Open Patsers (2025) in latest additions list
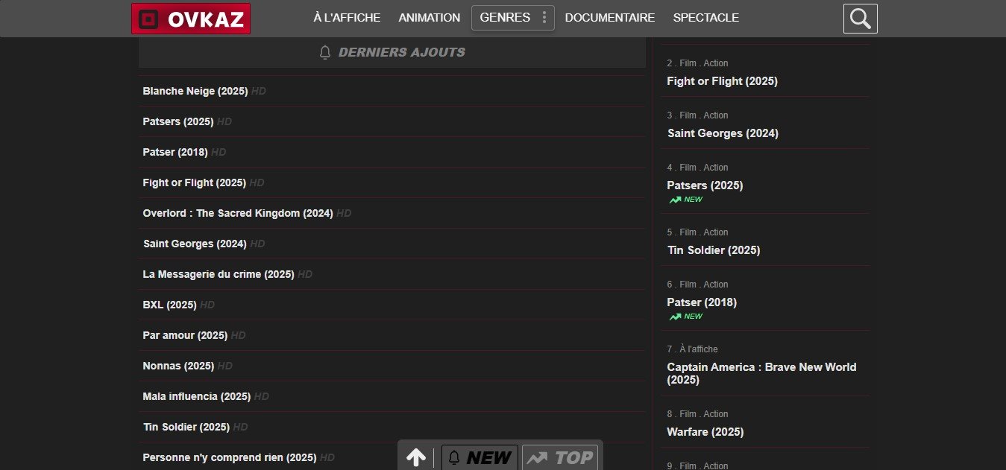 point(178,121)
